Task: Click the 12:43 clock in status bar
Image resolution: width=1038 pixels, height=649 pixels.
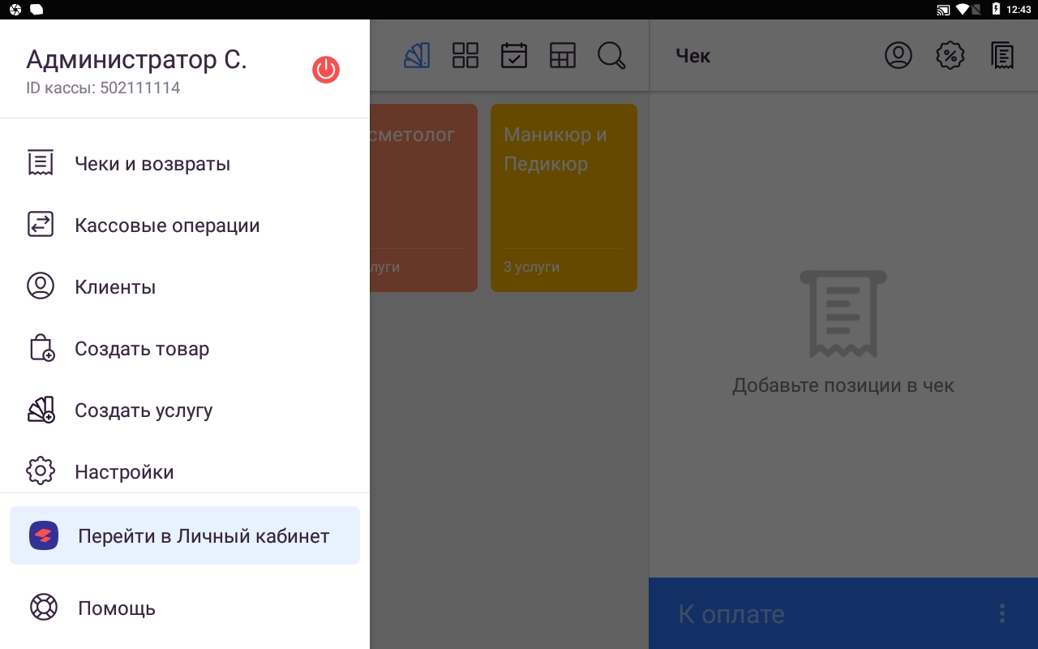Action: (x=1019, y=10)
